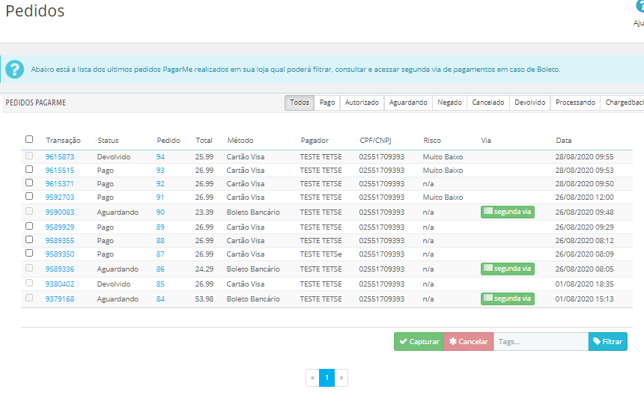Filter orders by Autorizado
Viewport: 644px width, 401px height.
tap(362, 102)
